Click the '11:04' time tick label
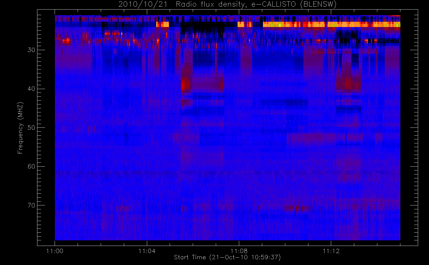Screen dimensions: 429x265 point(147,251)
